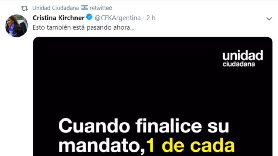Open the embedded black media card
278x156 pixels.
pyautogui.click(x=153, y=96)
